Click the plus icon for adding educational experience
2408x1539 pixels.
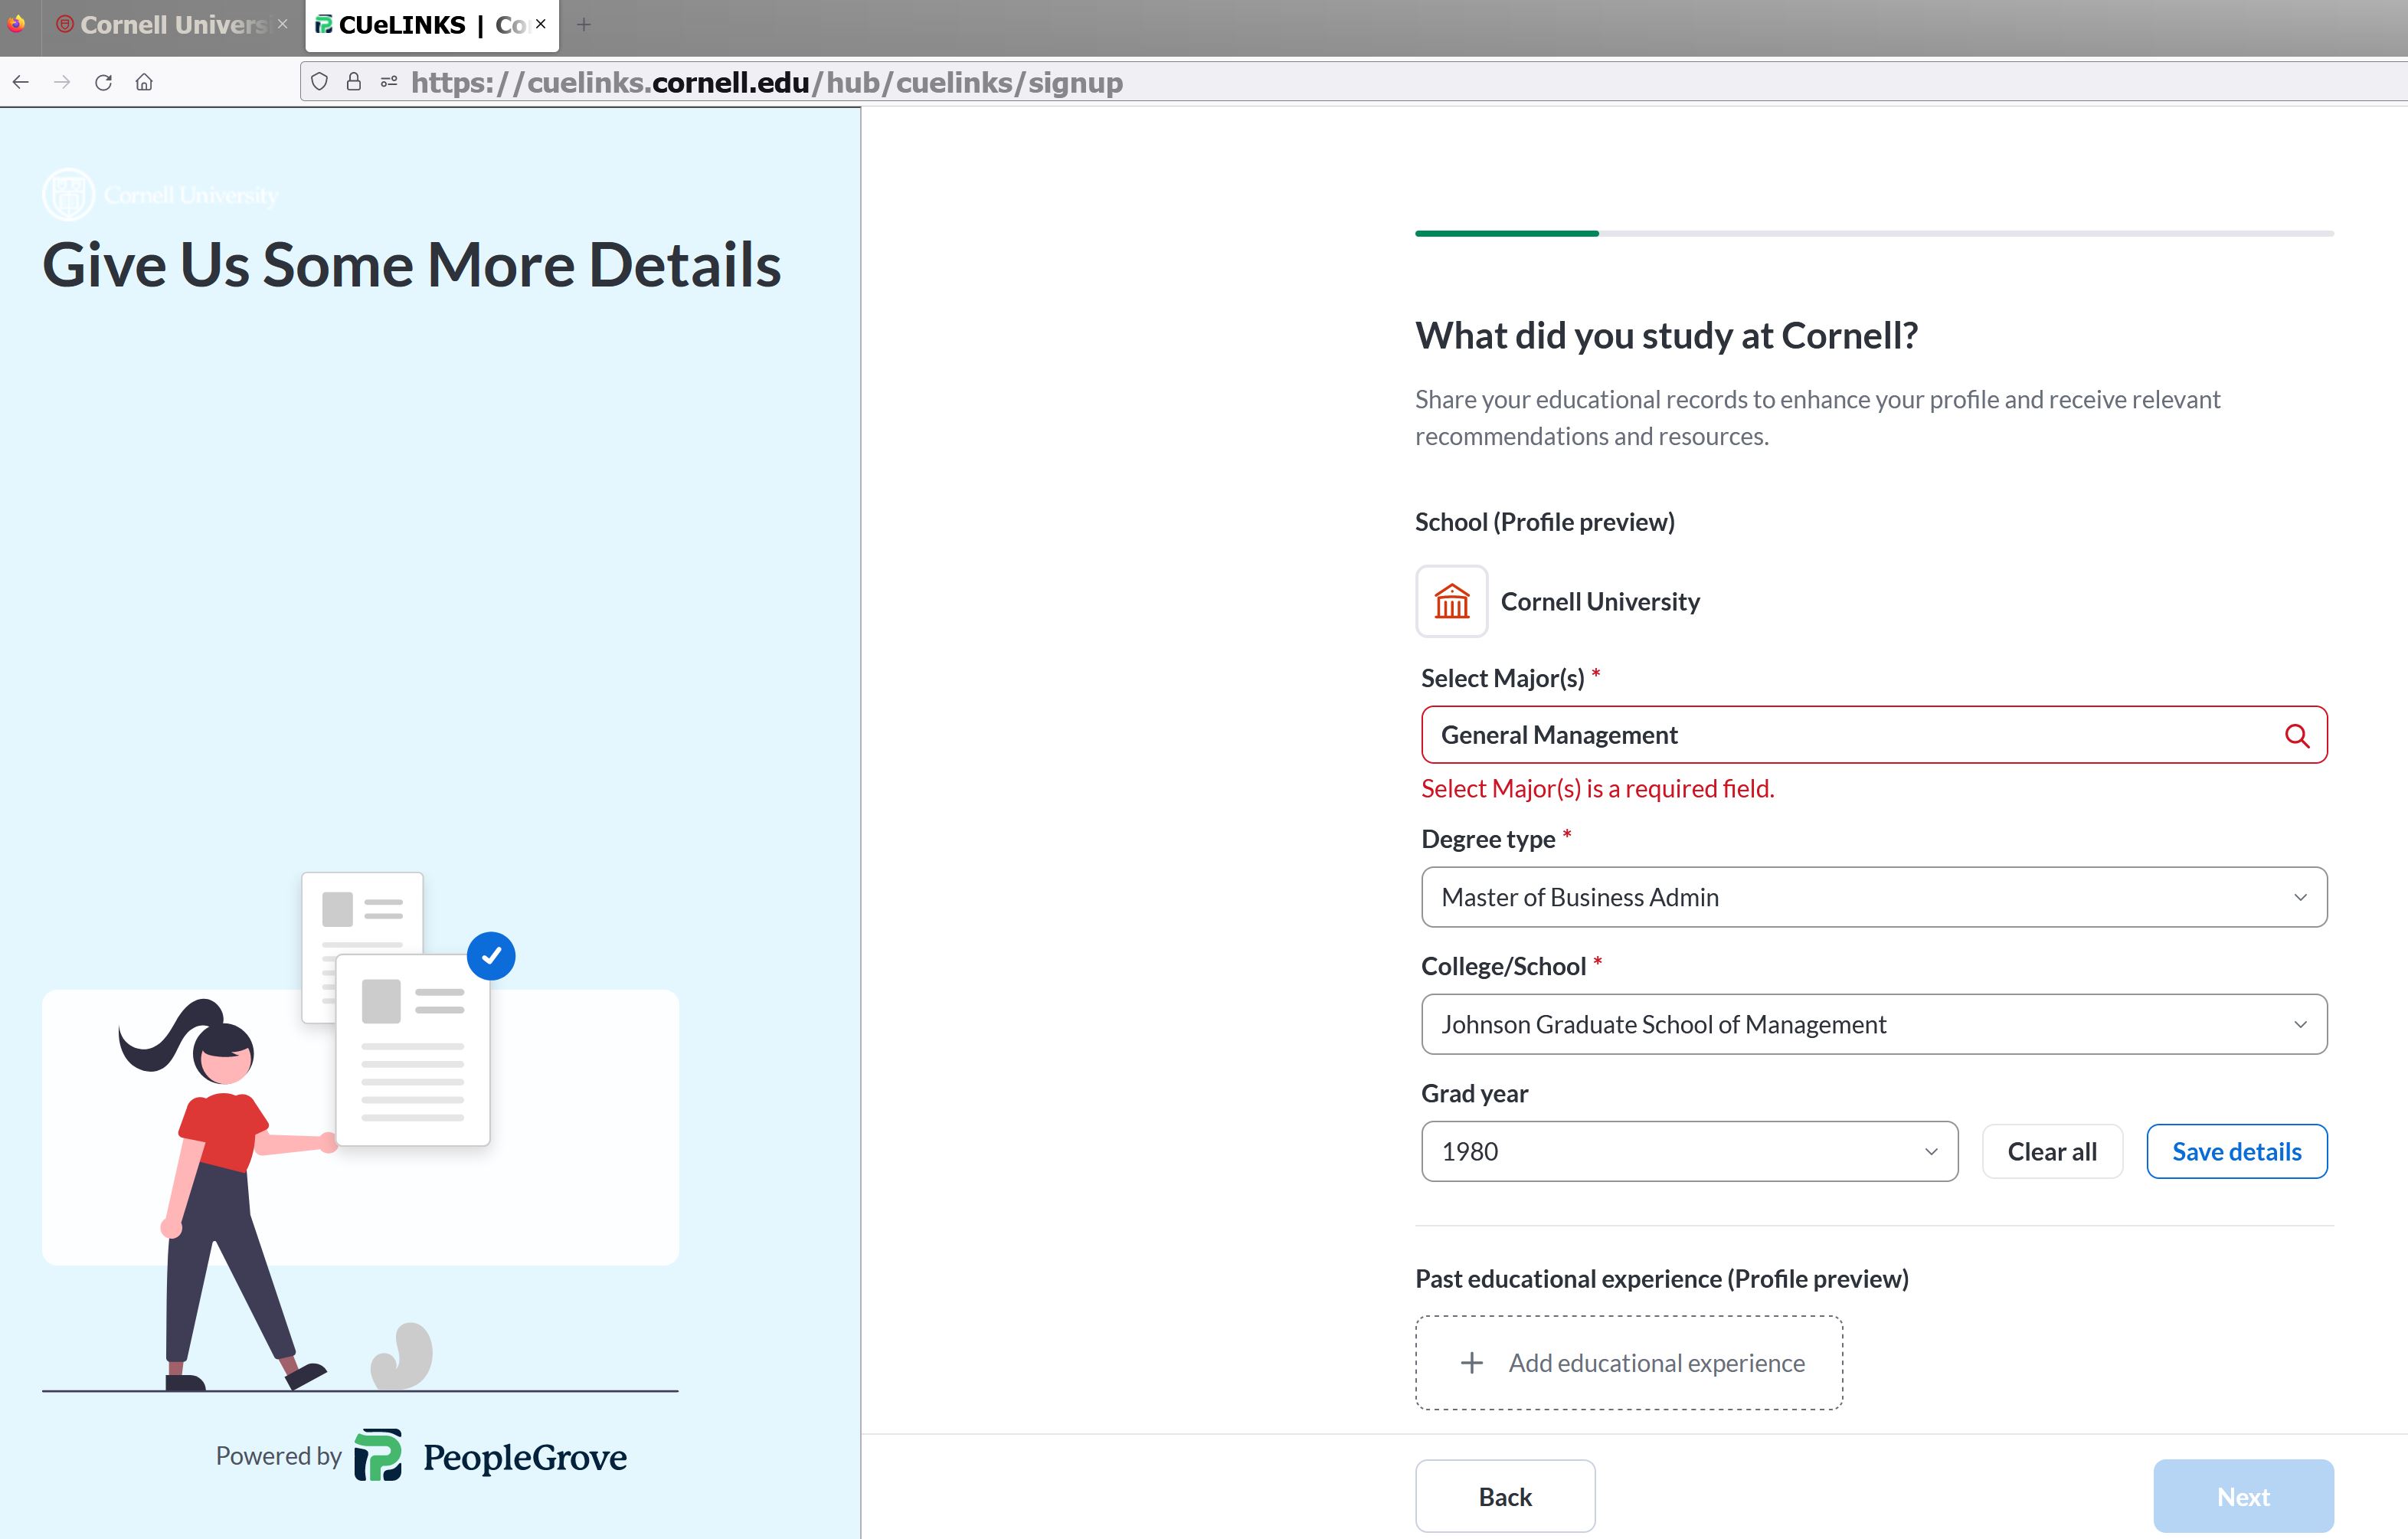click(1471, 1363)
